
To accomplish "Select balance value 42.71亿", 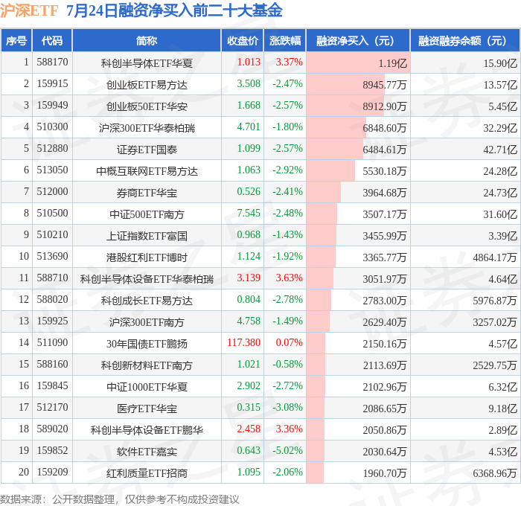I will [500, 150].
